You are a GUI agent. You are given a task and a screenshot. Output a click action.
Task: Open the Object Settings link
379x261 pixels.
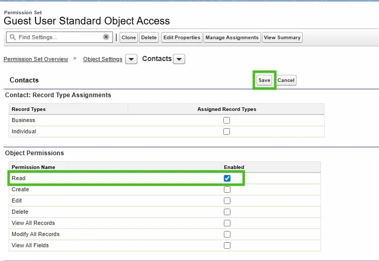click(103, 59)
